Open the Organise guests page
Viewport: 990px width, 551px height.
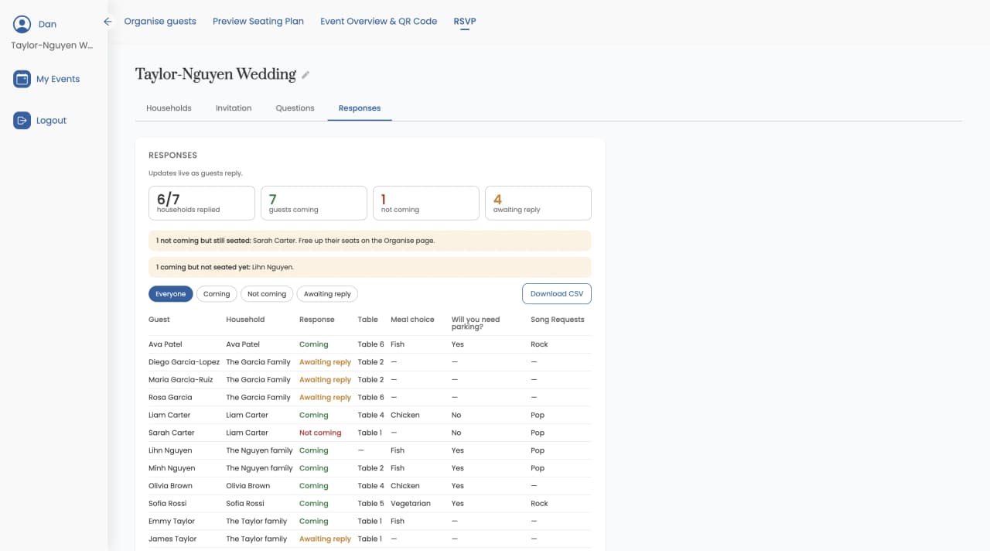[160, 22]
